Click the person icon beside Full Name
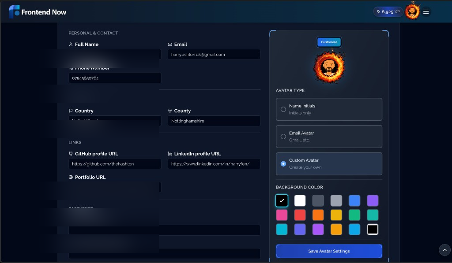This screenshot has width=452, height=263. pos(71,44)
